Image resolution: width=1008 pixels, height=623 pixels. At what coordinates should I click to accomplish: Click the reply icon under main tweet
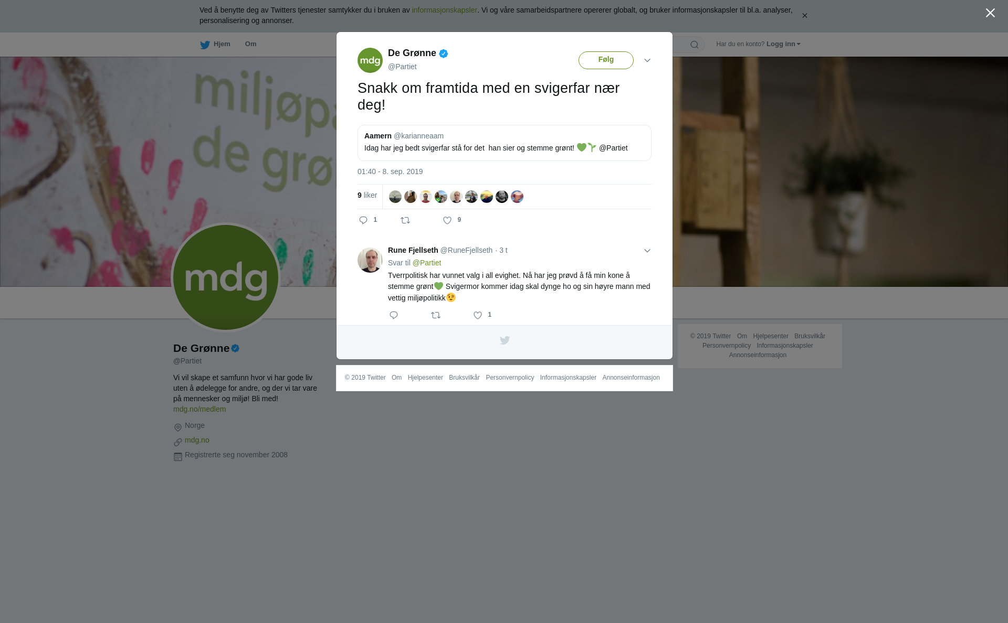(x=363, y=220)
